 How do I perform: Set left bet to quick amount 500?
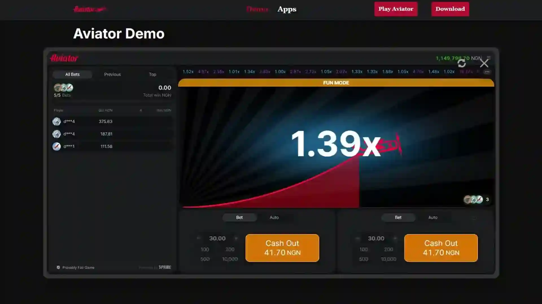coord(205,259)
